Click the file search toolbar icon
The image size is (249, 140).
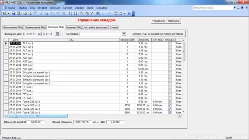click(x=19, y=13)
